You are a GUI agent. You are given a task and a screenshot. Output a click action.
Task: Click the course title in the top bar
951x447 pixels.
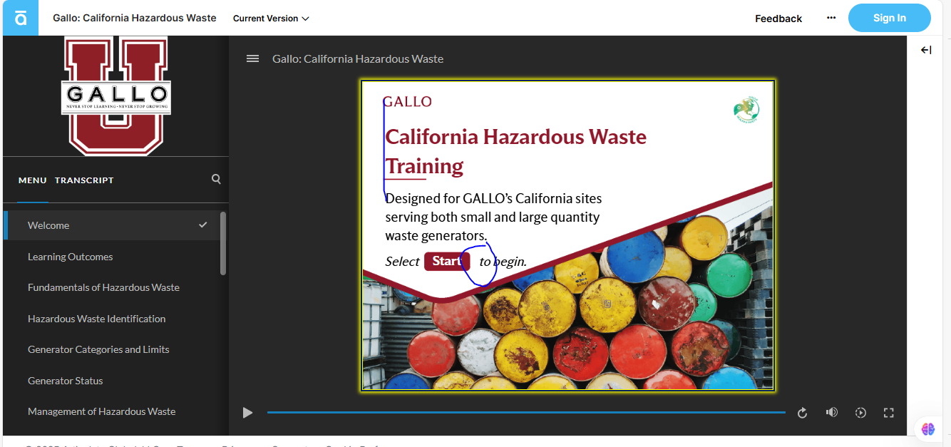point(135,18)
